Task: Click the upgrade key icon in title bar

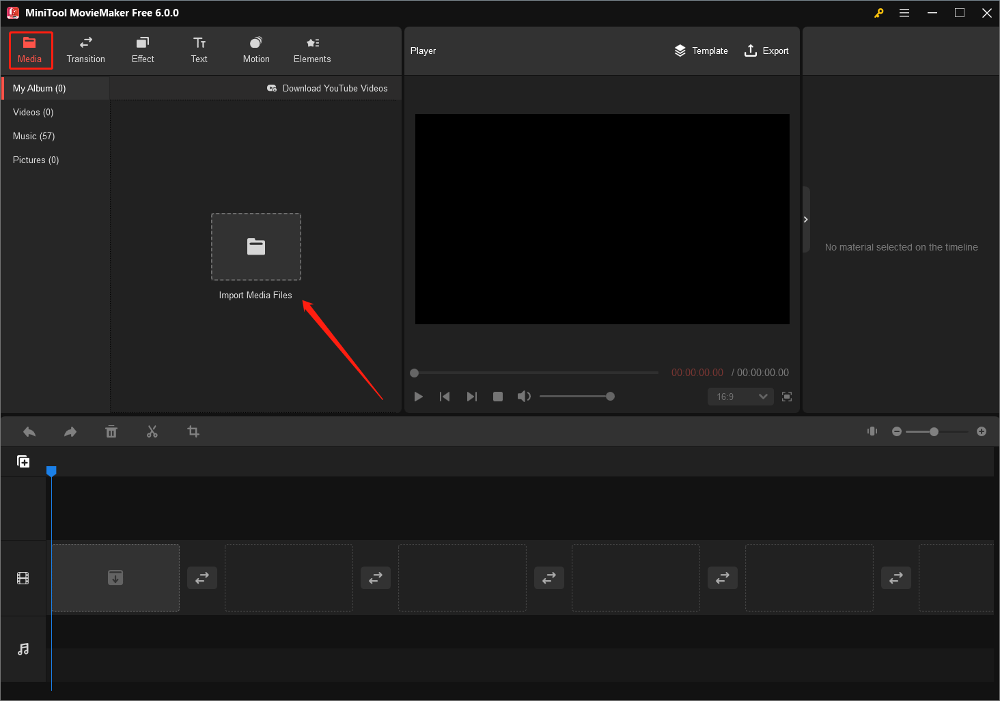Action: pyautogui.click(x=879, y=13)
